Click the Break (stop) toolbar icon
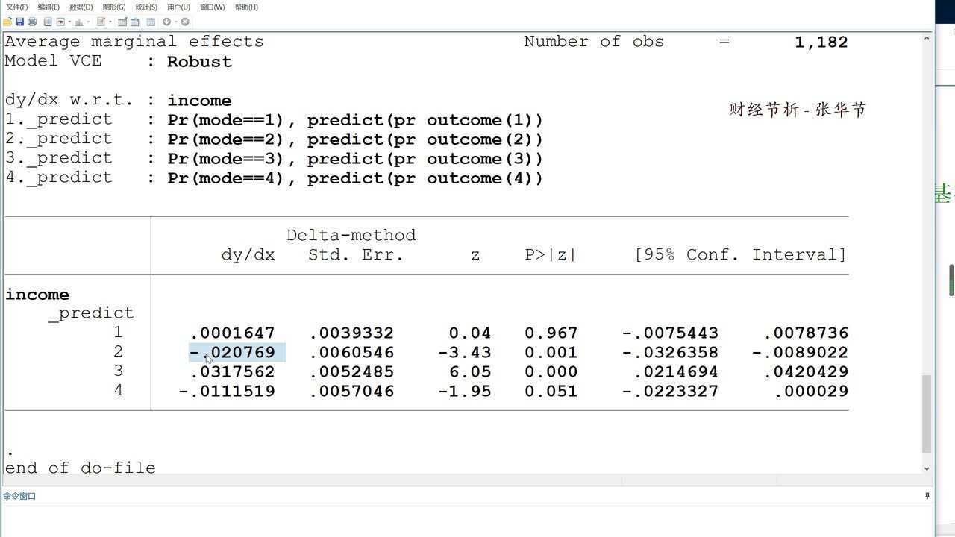 pos(185,22)
